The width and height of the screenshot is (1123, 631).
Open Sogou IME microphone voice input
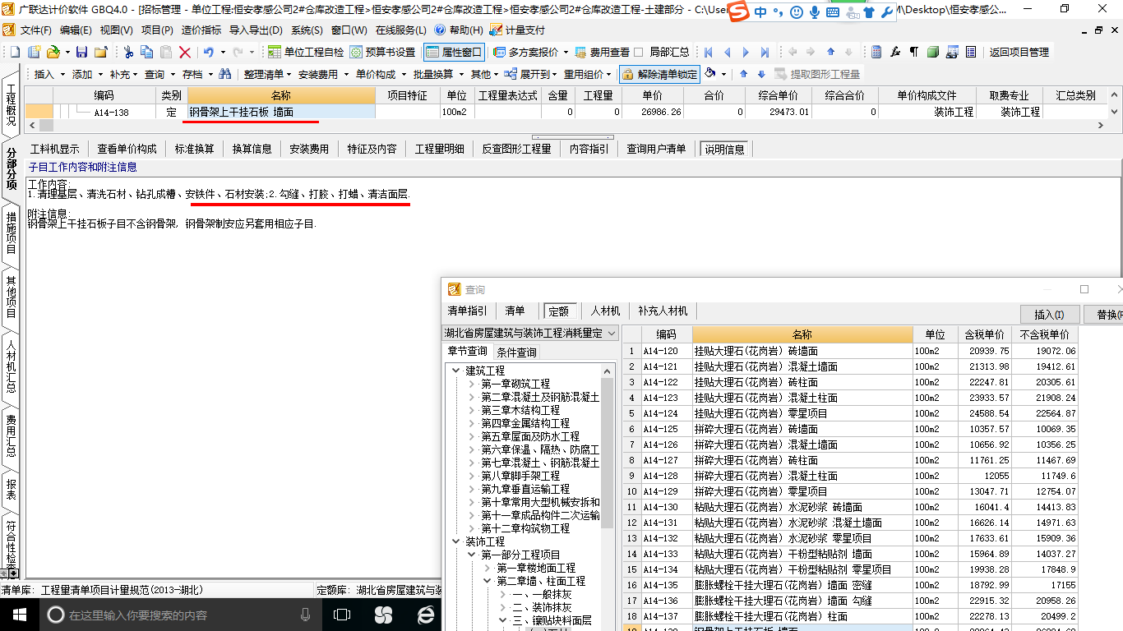[x=815, y=12]
